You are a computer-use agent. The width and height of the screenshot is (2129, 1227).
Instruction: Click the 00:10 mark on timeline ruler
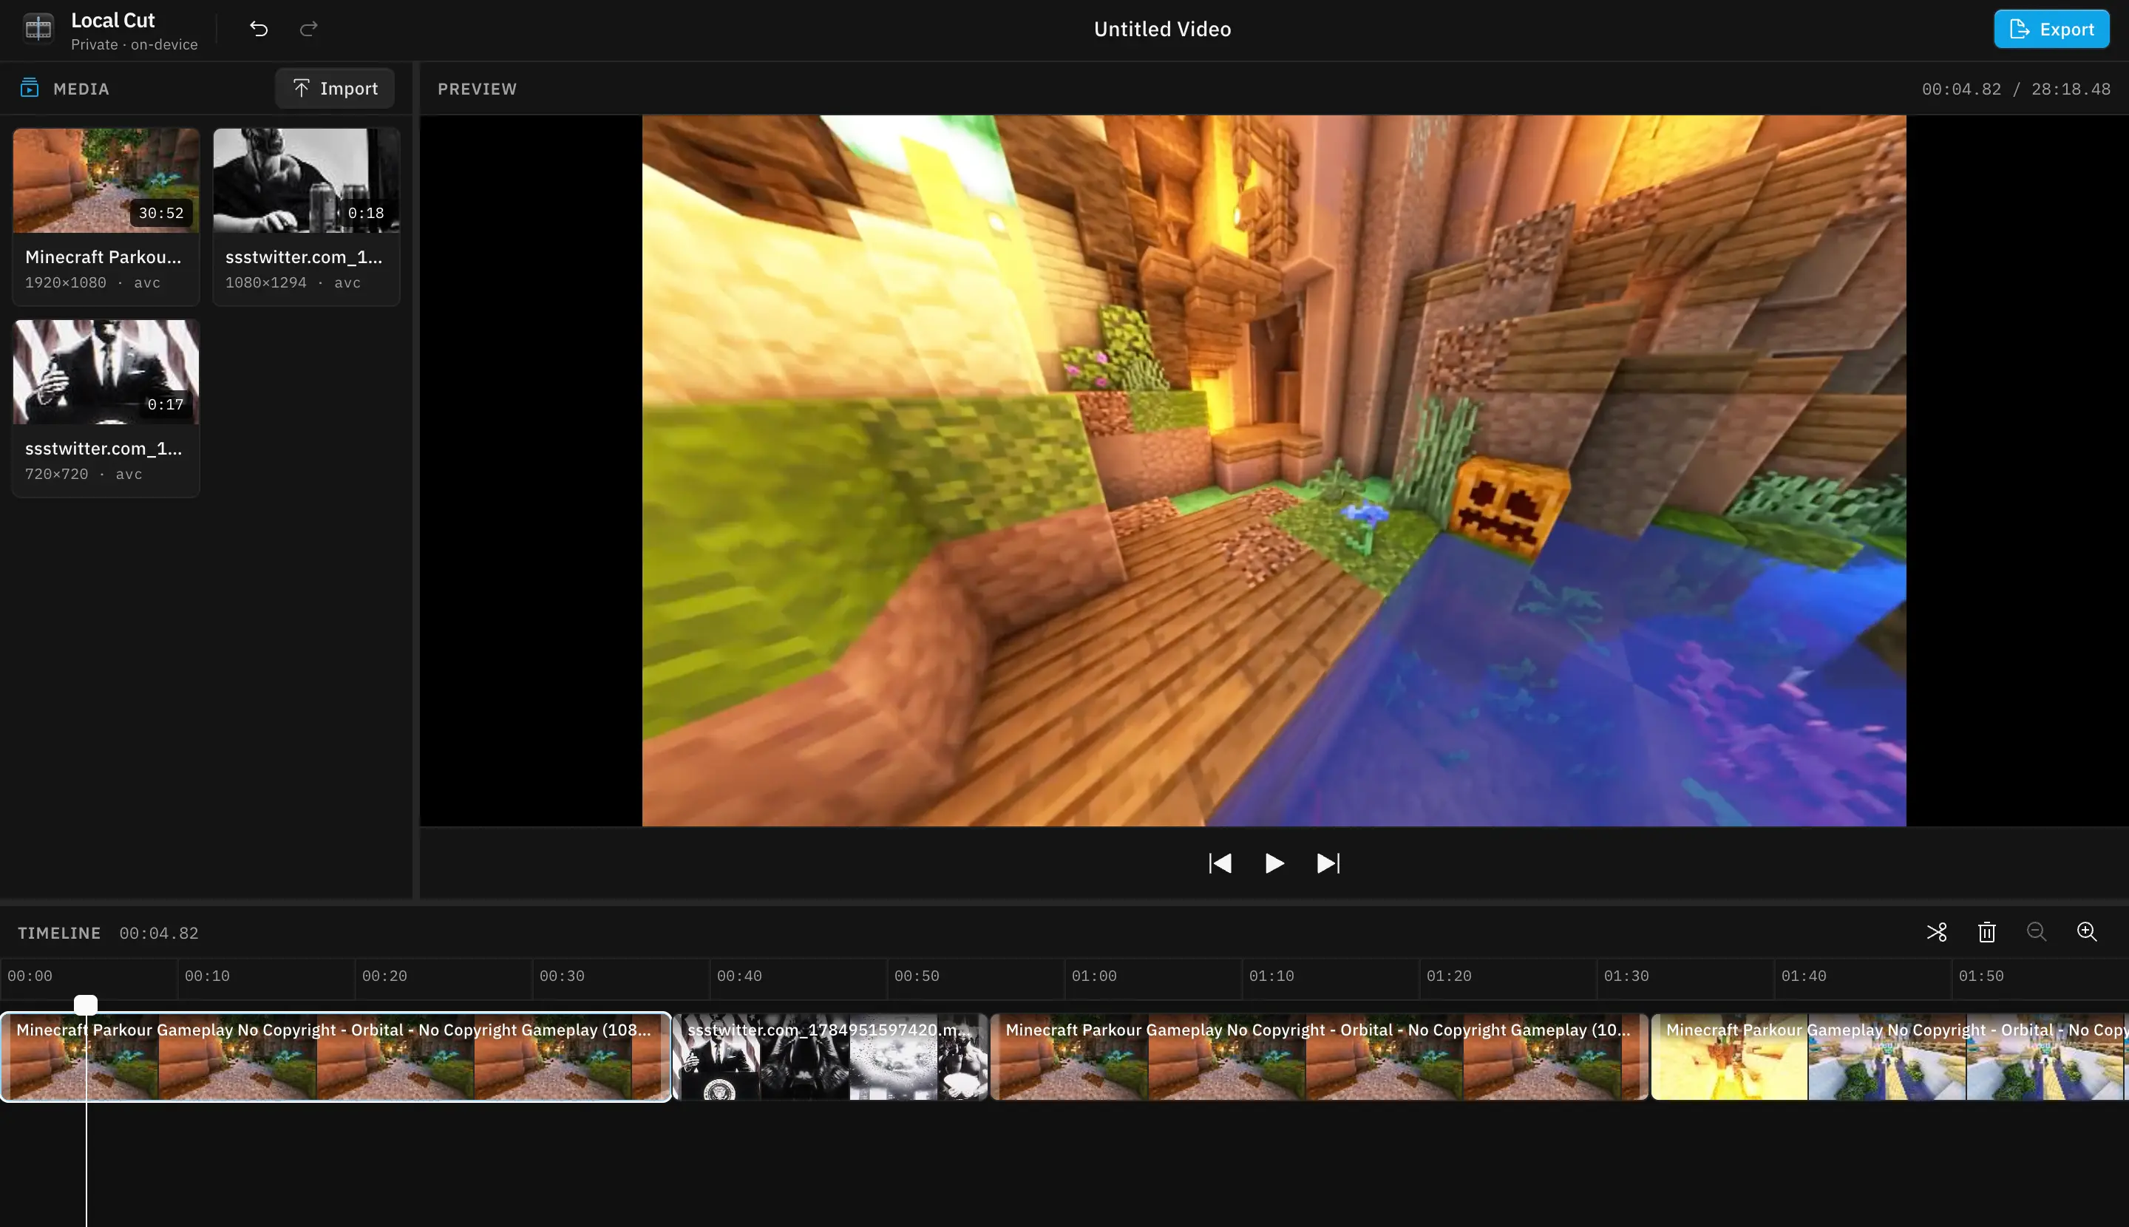click(206, 976)
